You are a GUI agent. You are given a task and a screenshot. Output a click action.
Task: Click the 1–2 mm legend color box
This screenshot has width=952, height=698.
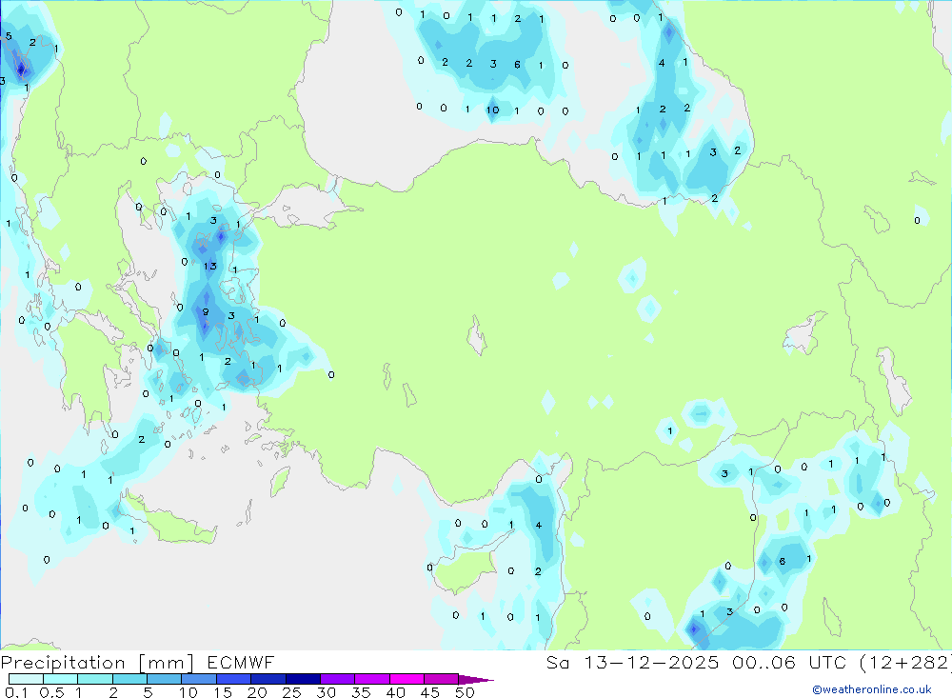[95, 679]
